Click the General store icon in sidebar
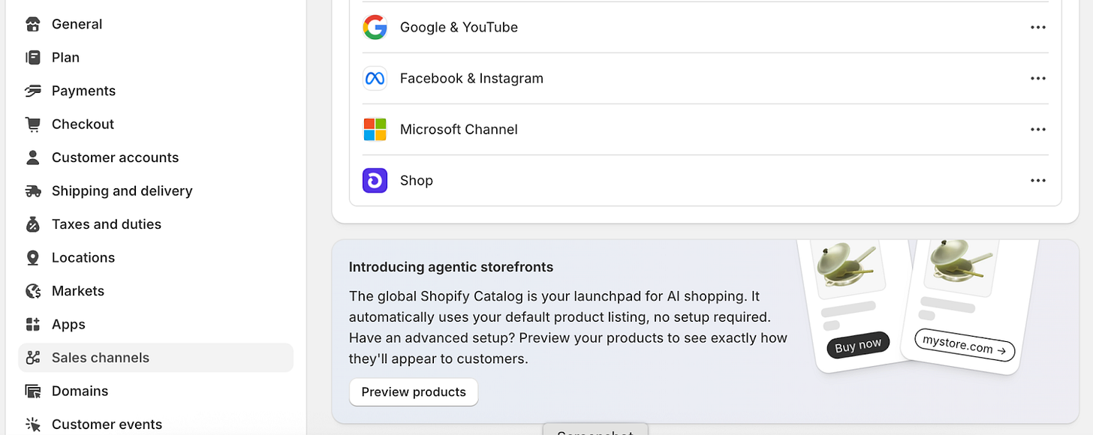Screen dimensions: 1093x435 pos(32,24)
